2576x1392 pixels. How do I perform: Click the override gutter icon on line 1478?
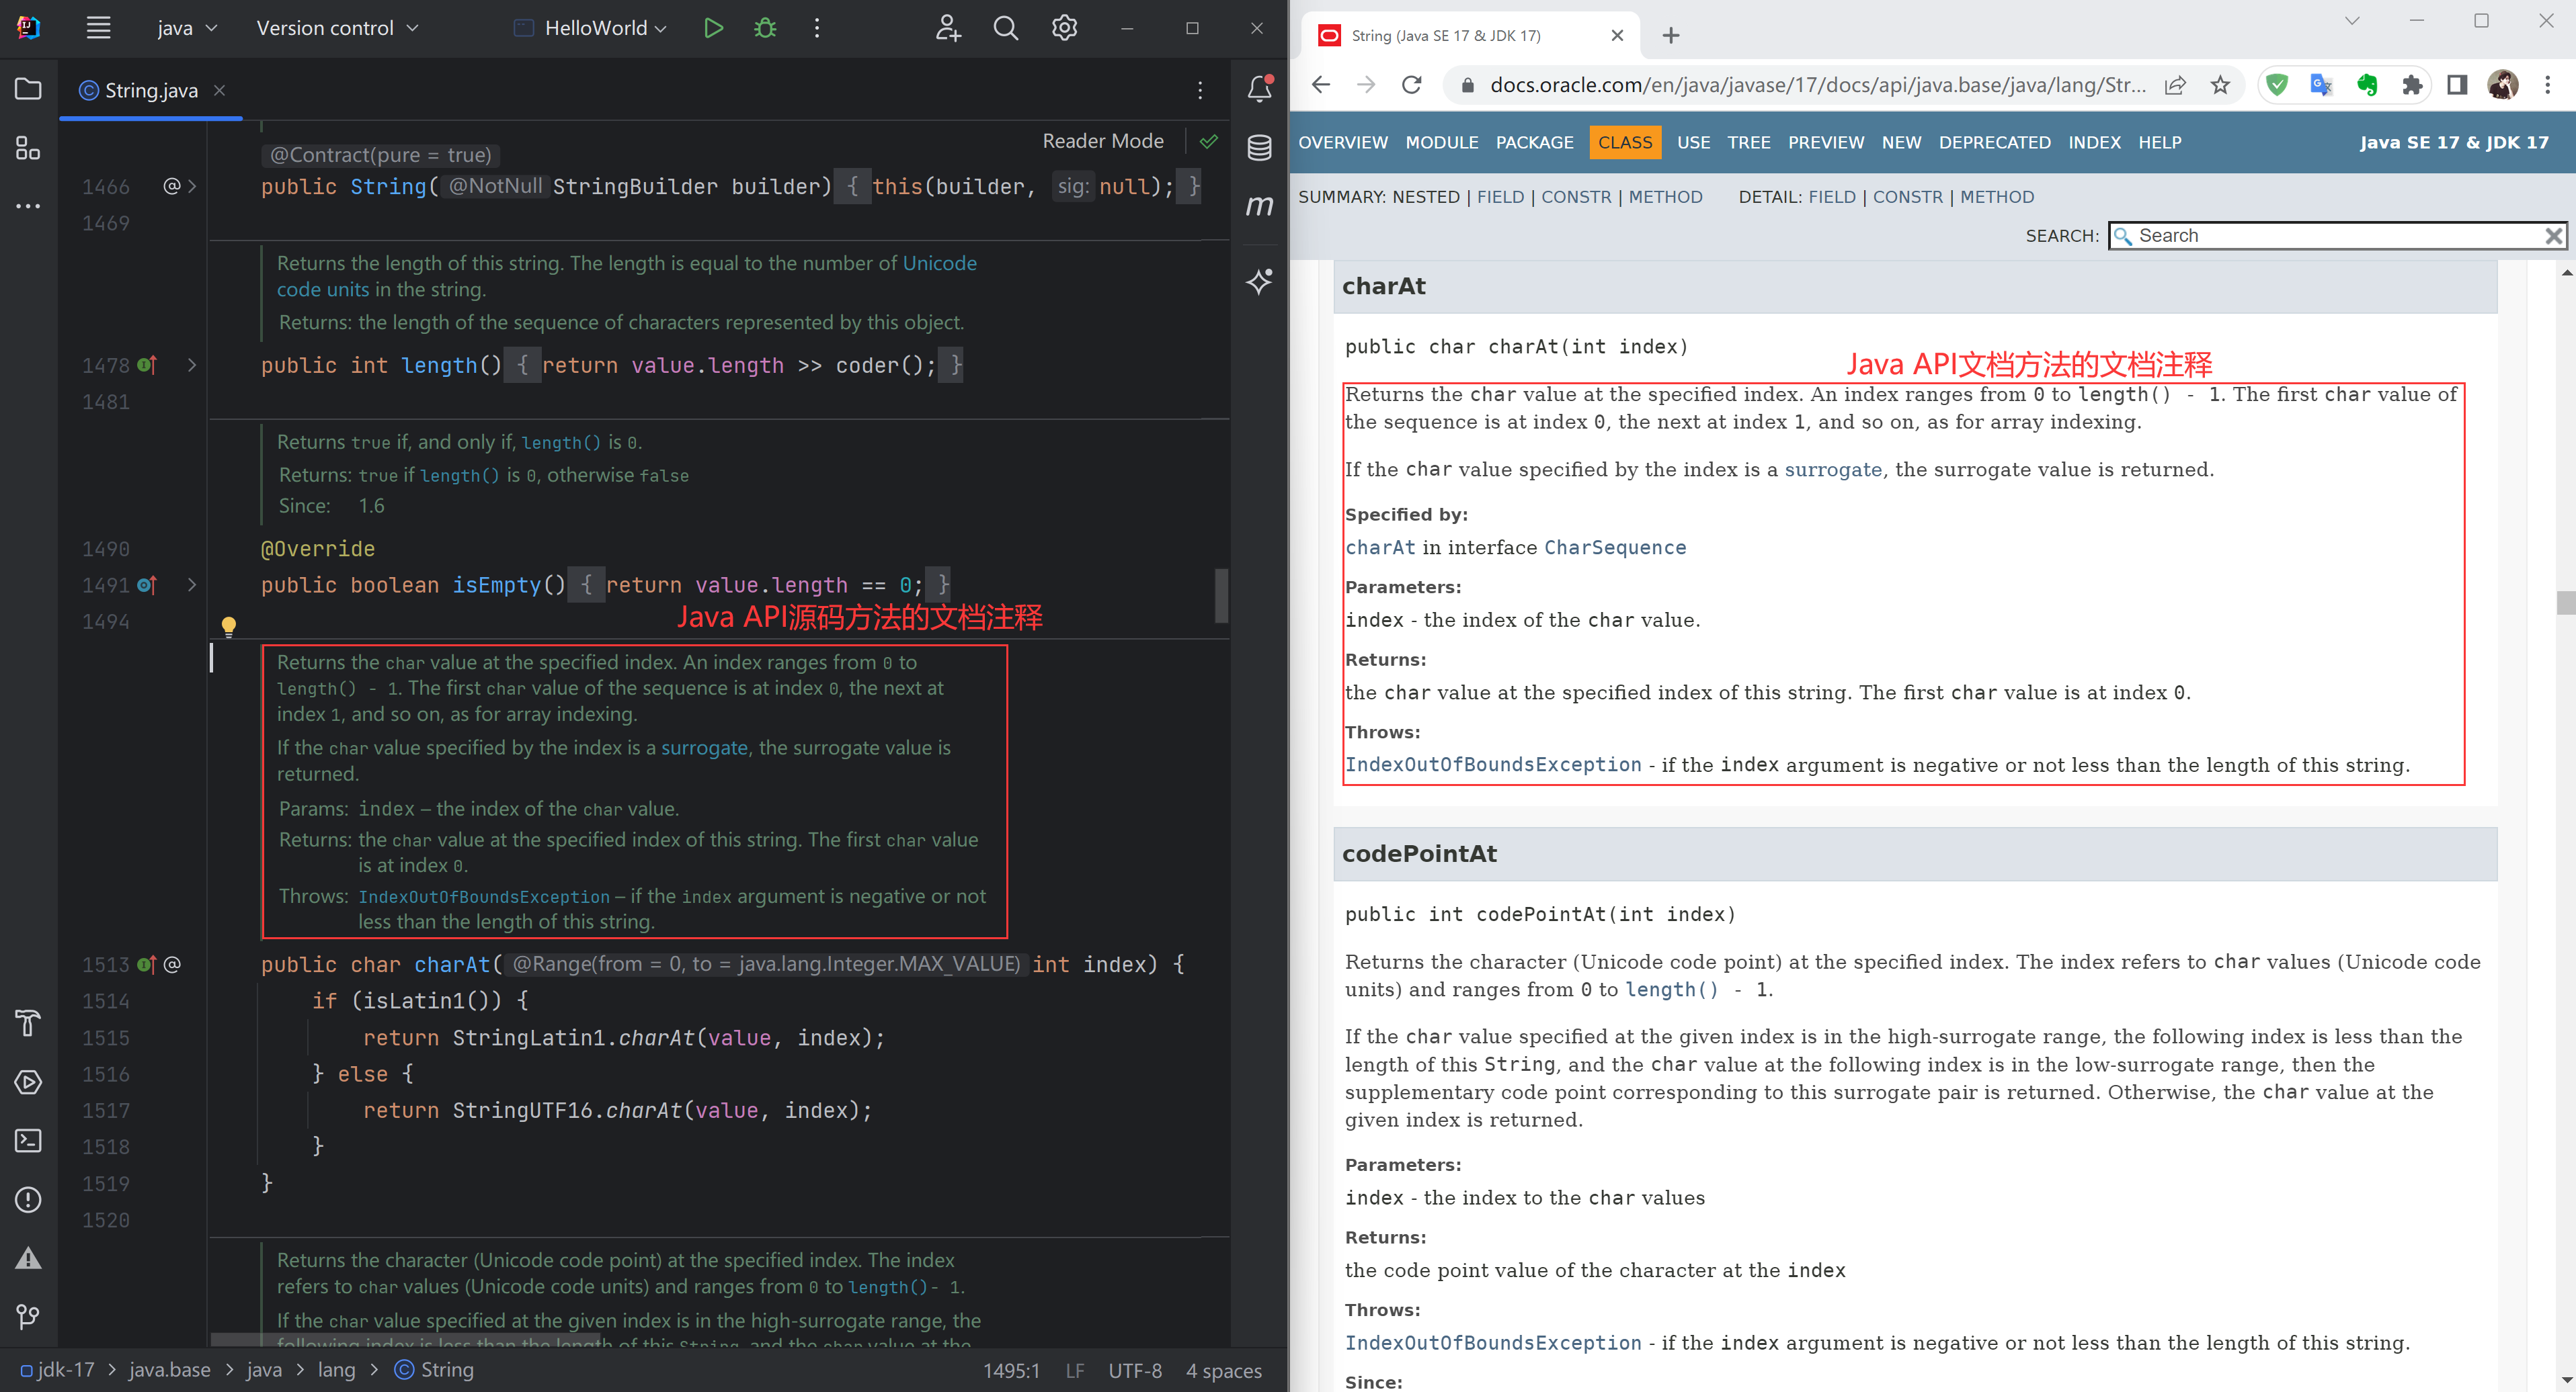pyautogui.click(x=147, y=365)
